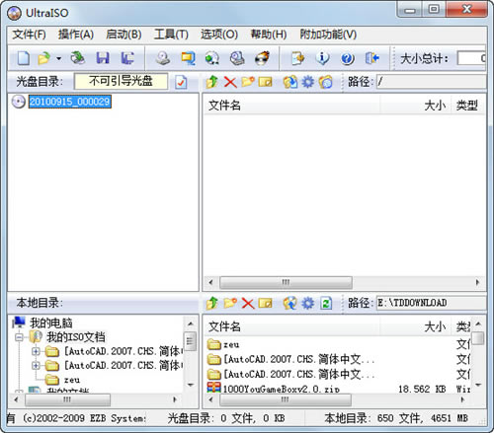Screen dimensions: 494x433
Task: Open the 工具(T) menu
Action: coord(171,35)
